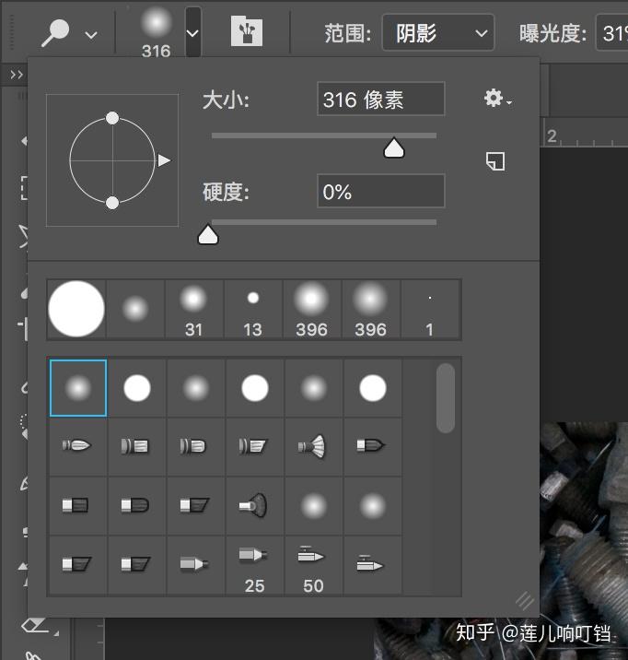Select the round curve bristle brush

tap(196, 446)
